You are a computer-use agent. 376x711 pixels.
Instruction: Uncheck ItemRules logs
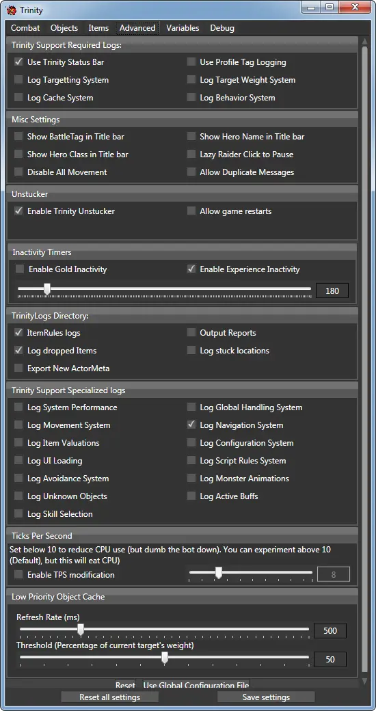coord(18,332)
